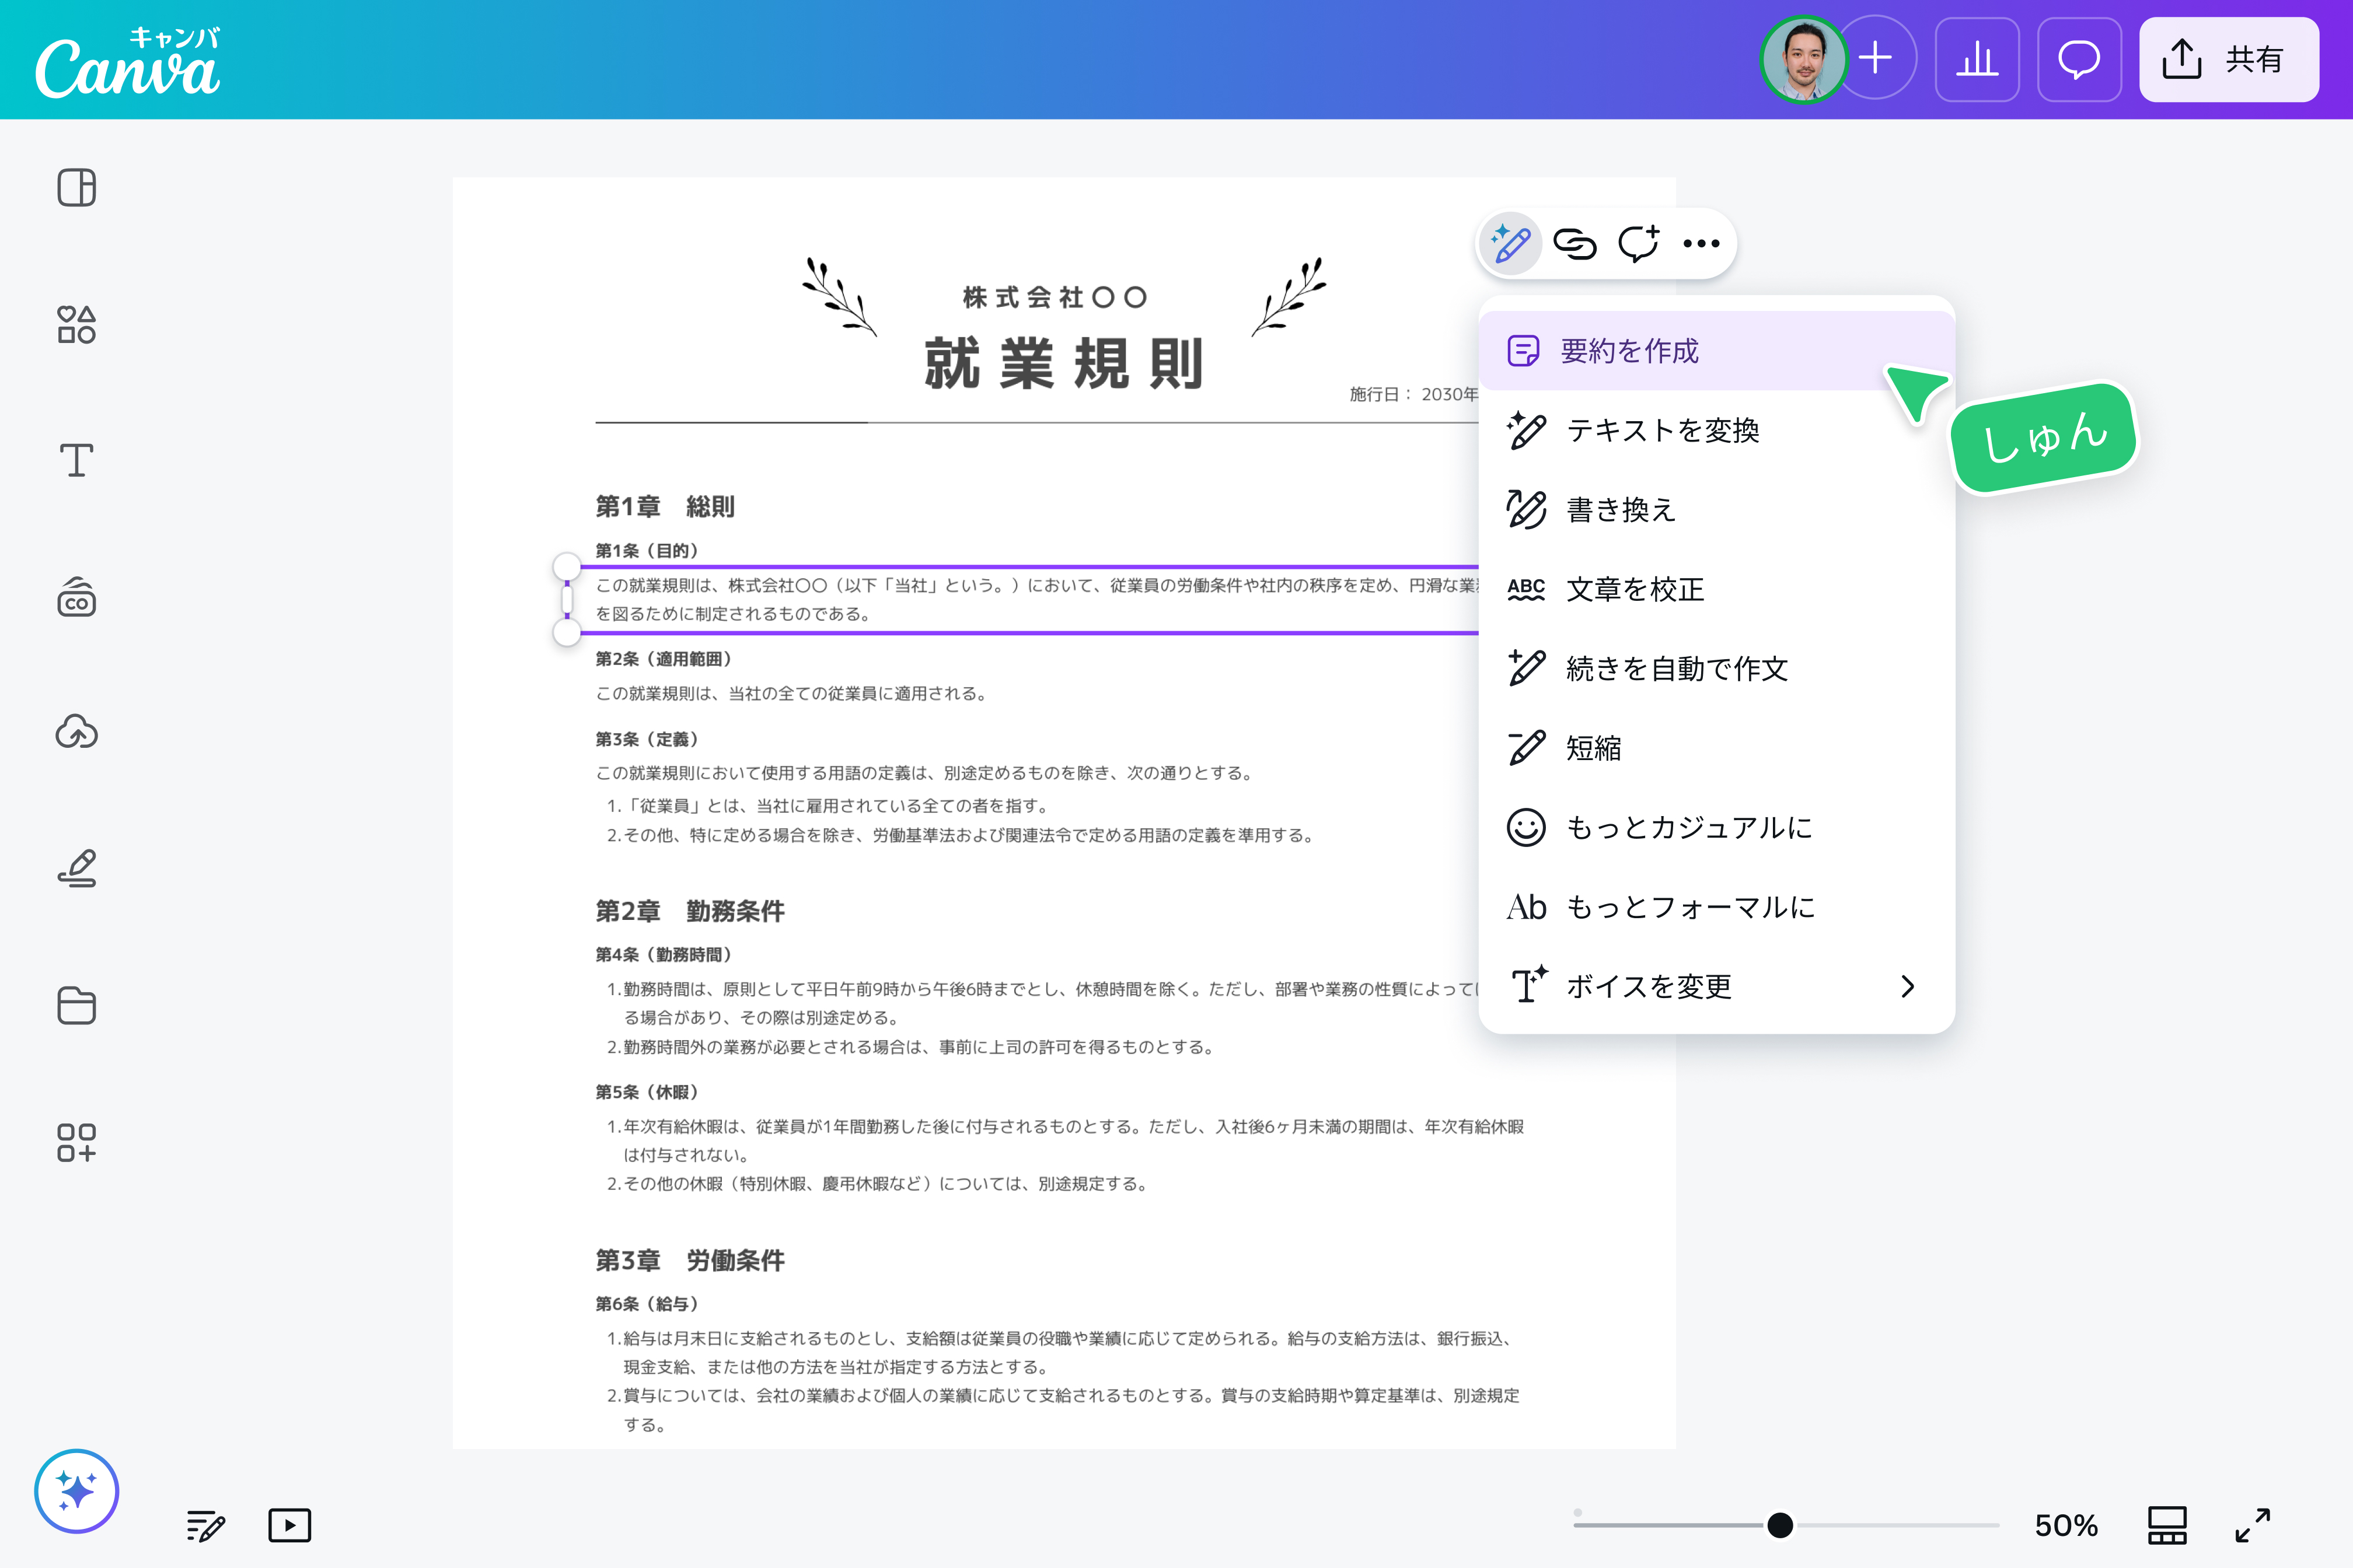This screenshot has height=1568, width=2353.
Task: Open the more options three-dot menu
Action: click(x=1701, y=243)
